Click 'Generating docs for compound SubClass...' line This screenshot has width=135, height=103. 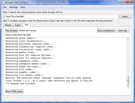[x=30, y=58]
